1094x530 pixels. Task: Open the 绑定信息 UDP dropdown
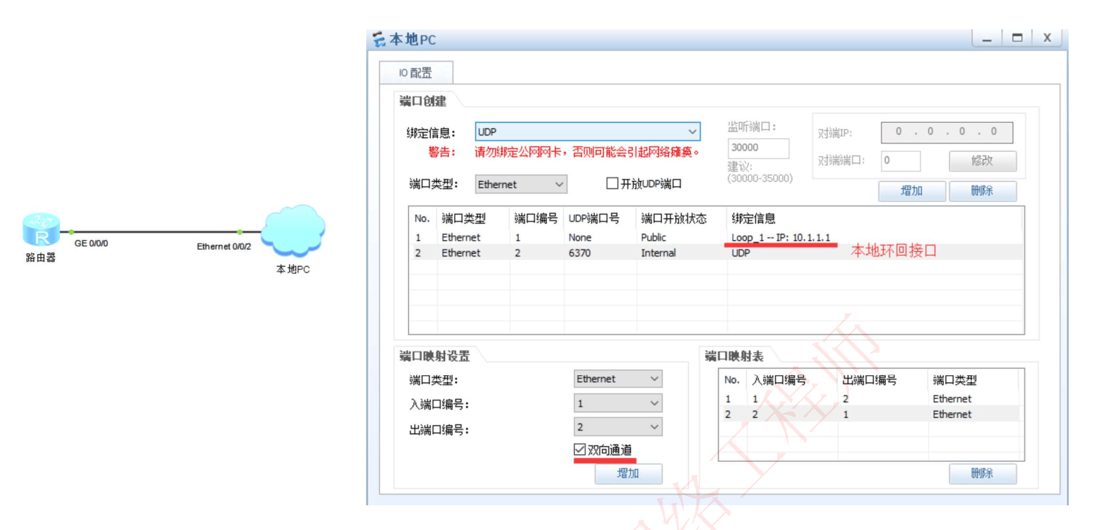click(588, 131)
